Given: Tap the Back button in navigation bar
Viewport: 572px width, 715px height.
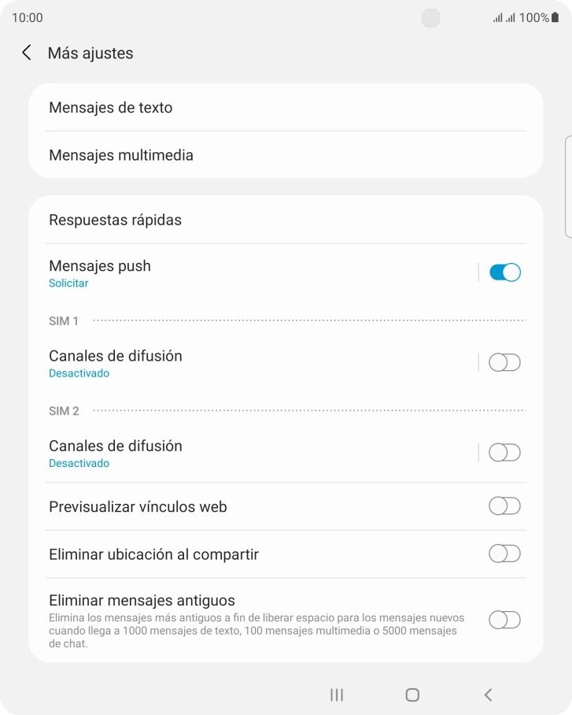Looking at the screenshot, I should click(x=488, y=695).
